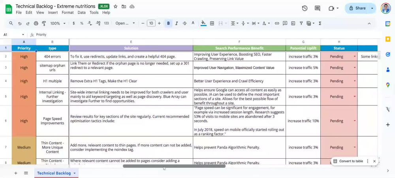The height and width of the screenshot is (178, 395).
Task: Open Status dropdown in H1 multiple row
Action: 355,81
